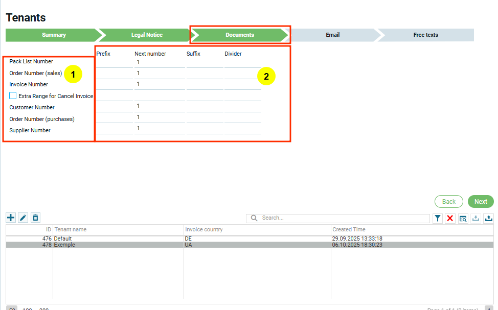Click the add new tenant plus icon

coord(11,218)
